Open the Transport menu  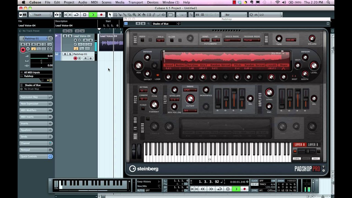(136, 2)
